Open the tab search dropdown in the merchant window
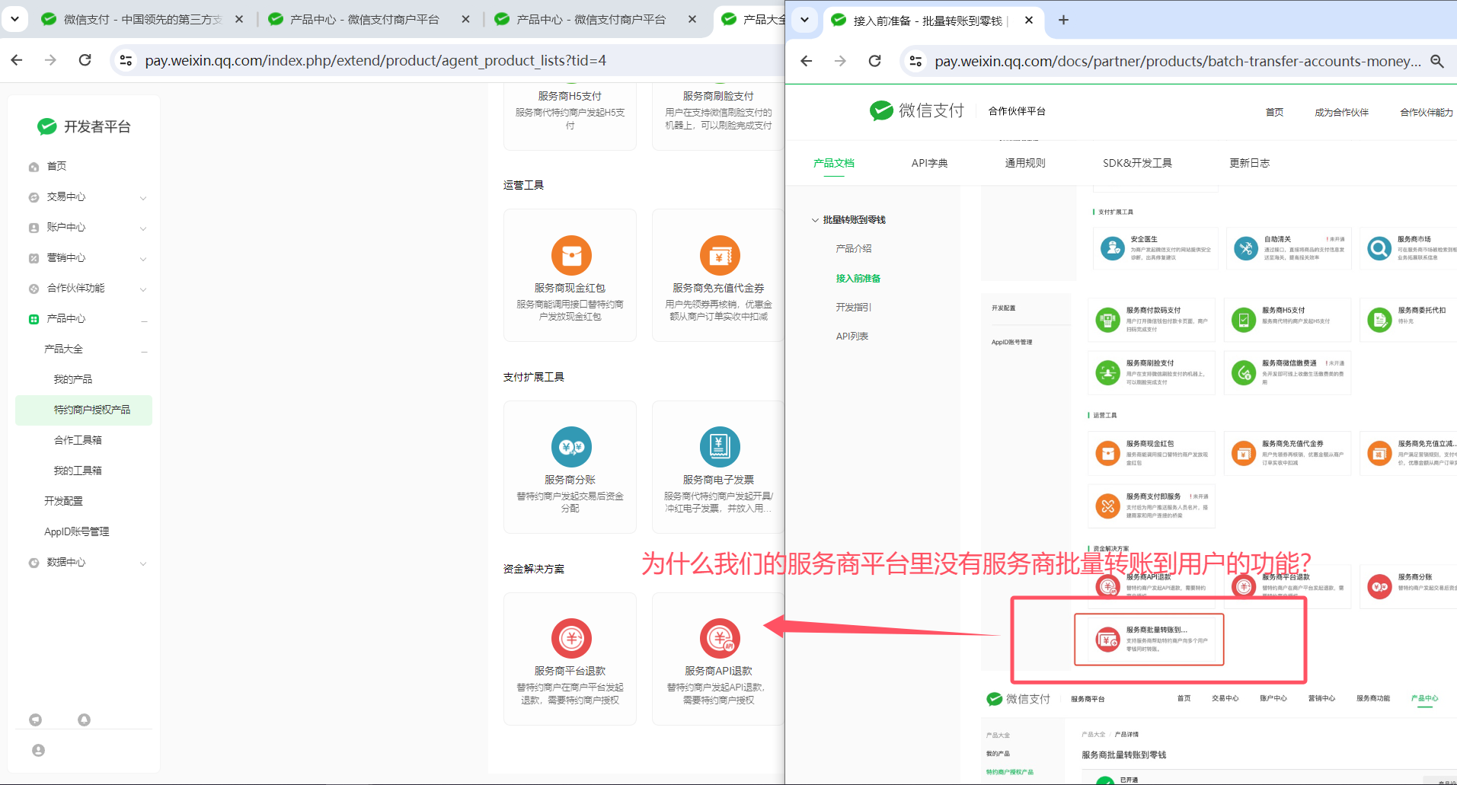The width and height of the screenshot is (1457, 785). pos(14,19)
